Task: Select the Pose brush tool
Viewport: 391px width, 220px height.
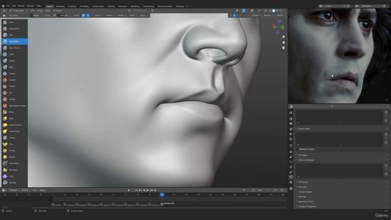Action: pyautogui.click(x=14, y=144)
